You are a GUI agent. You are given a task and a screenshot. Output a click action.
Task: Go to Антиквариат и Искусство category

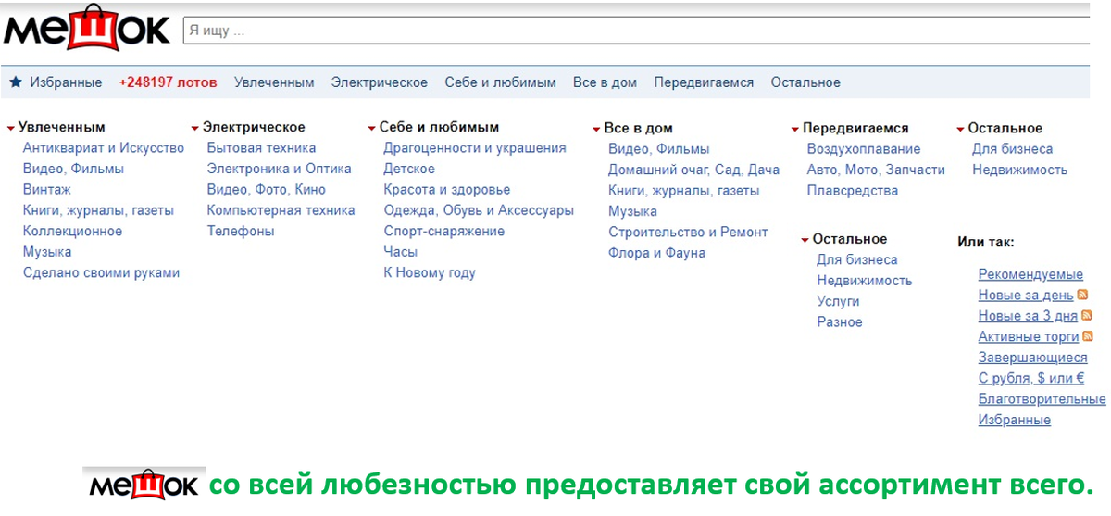tap(104, 148)
